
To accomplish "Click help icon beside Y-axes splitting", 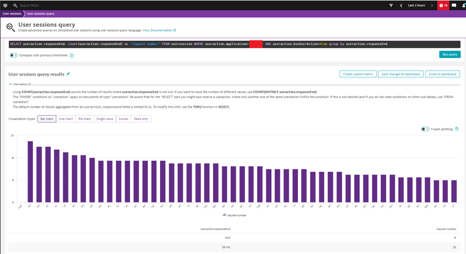I will [457, 129].
